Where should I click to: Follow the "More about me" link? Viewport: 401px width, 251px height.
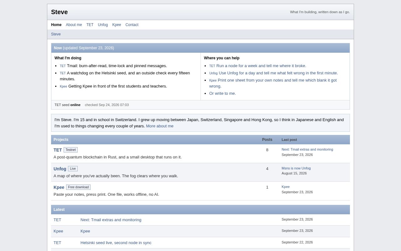(x=159, y=126)
